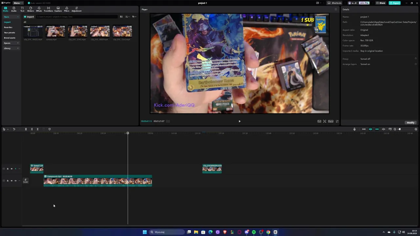Click the player focus/scan frame icon
This screenshot has height=236, width=420.
[325, 121]
